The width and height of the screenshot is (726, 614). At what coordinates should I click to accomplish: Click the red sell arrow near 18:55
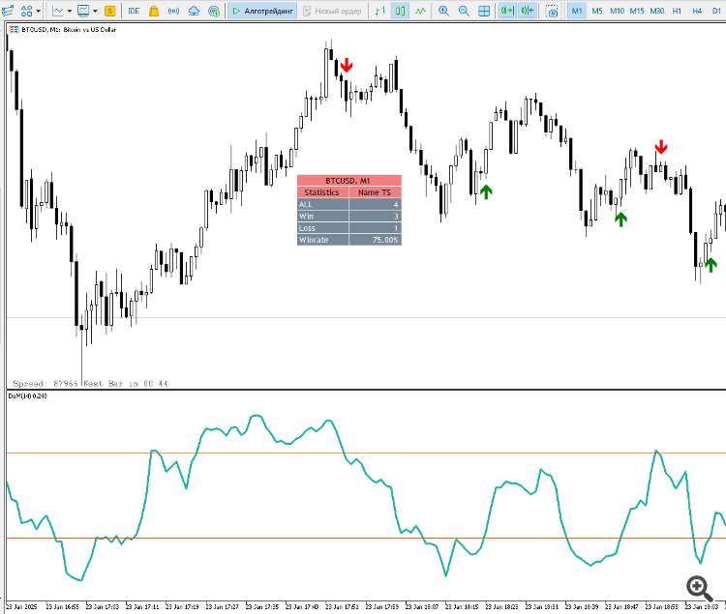661,147
